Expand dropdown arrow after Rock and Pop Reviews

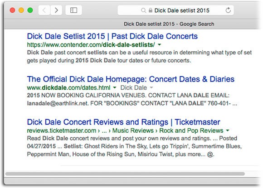pos(228,130)
